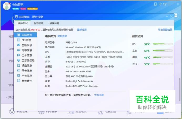This screenshot has height=119, width=182.
Task: Select the 显示器信息 label in the sidebar
Action: (x=28, y=60)
